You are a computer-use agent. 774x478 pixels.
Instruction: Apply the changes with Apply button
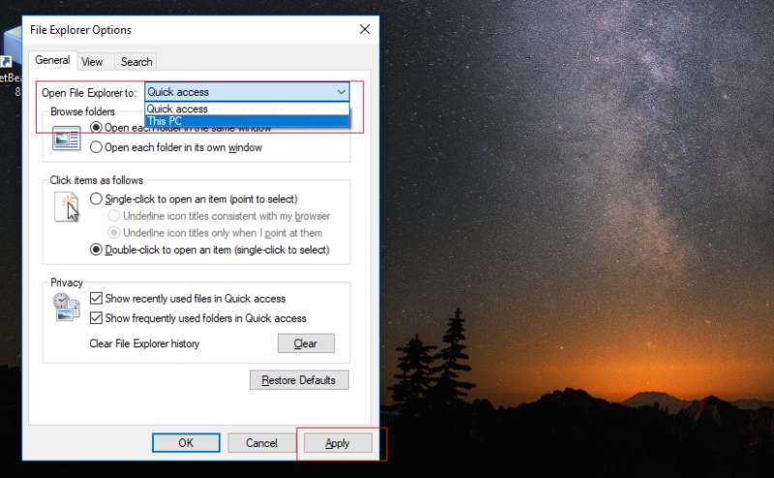click(x=338, y=443)
